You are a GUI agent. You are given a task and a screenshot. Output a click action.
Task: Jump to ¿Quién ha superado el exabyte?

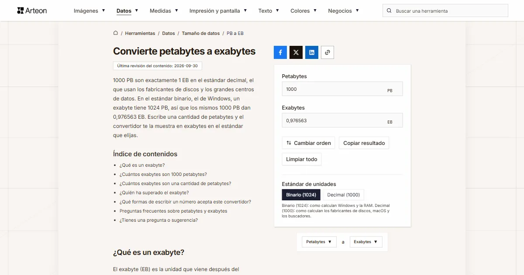pyautogui.click(x=154, y=192)
